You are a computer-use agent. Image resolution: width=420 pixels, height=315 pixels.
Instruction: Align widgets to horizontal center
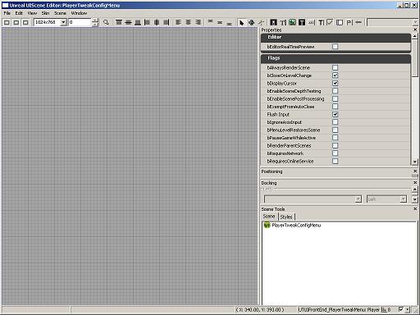[x=157, y=22]
